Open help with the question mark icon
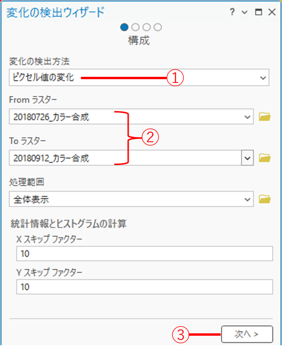 pos(232,12)
